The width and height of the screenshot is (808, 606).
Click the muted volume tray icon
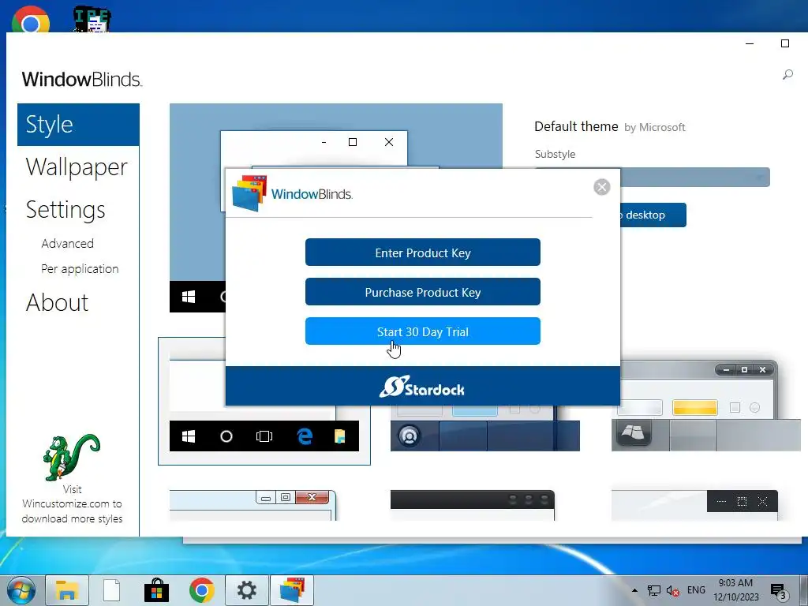point(672,590)
